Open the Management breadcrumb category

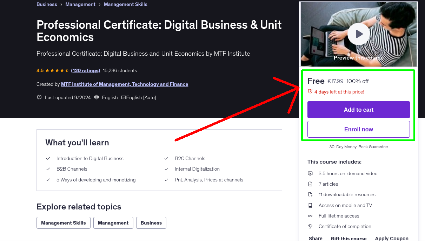pyautogui.click(x=80, y=4)
